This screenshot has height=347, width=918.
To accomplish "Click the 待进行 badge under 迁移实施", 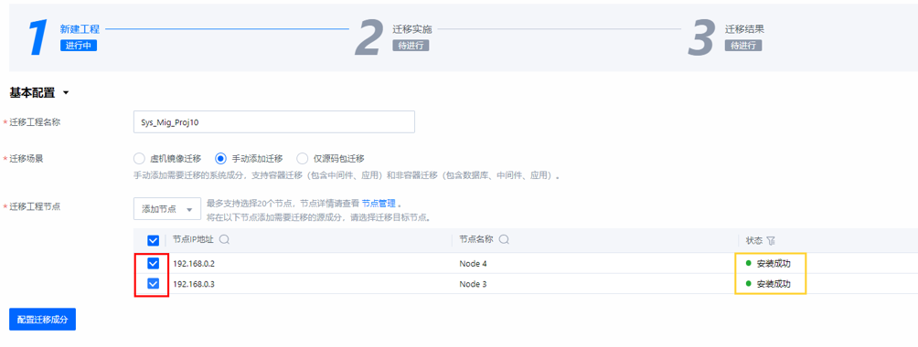I will 411,46.
